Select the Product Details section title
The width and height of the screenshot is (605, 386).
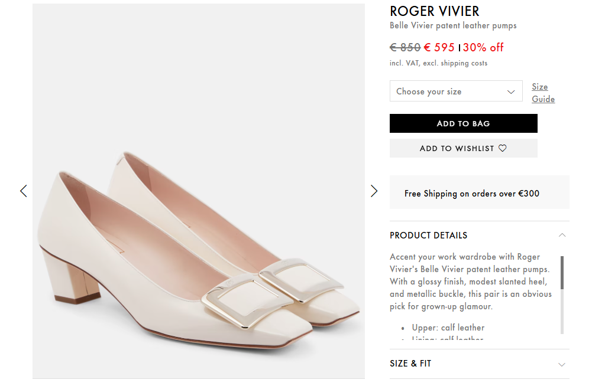(x=428, y=235)
